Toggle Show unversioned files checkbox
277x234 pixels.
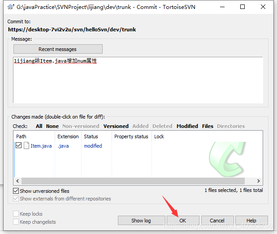pos(16,191)
